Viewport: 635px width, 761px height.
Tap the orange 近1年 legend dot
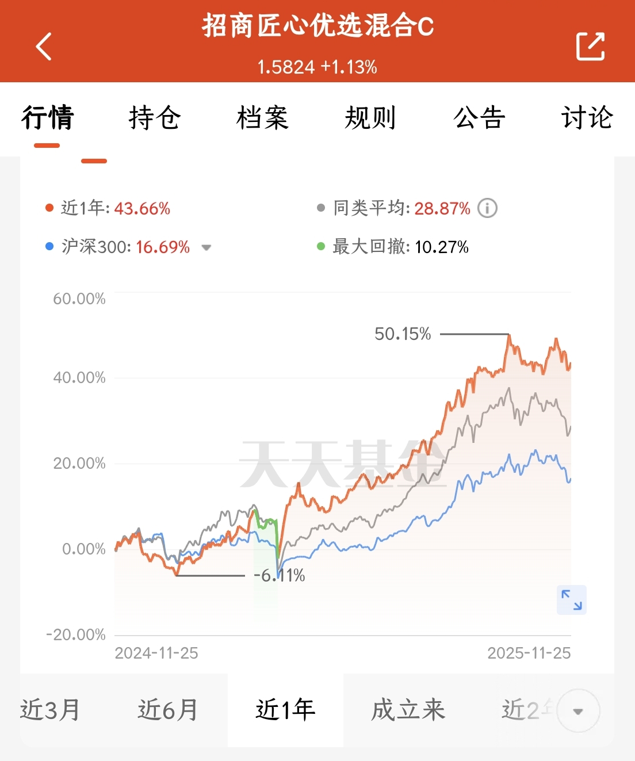(x=49, y=208)
